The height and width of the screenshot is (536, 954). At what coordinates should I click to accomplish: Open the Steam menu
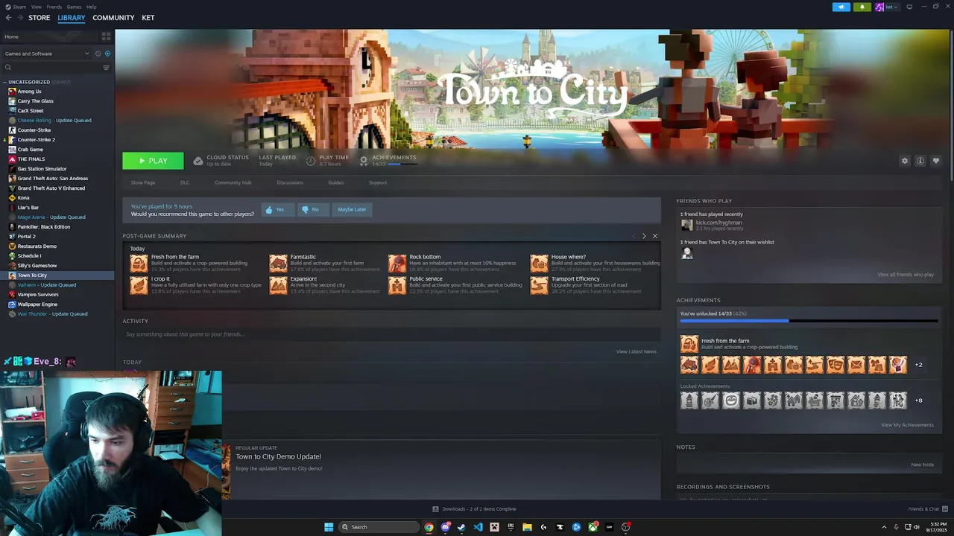coord(19,7)
